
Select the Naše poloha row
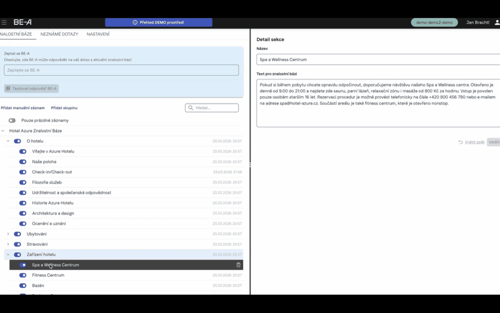tap(126, 162)
